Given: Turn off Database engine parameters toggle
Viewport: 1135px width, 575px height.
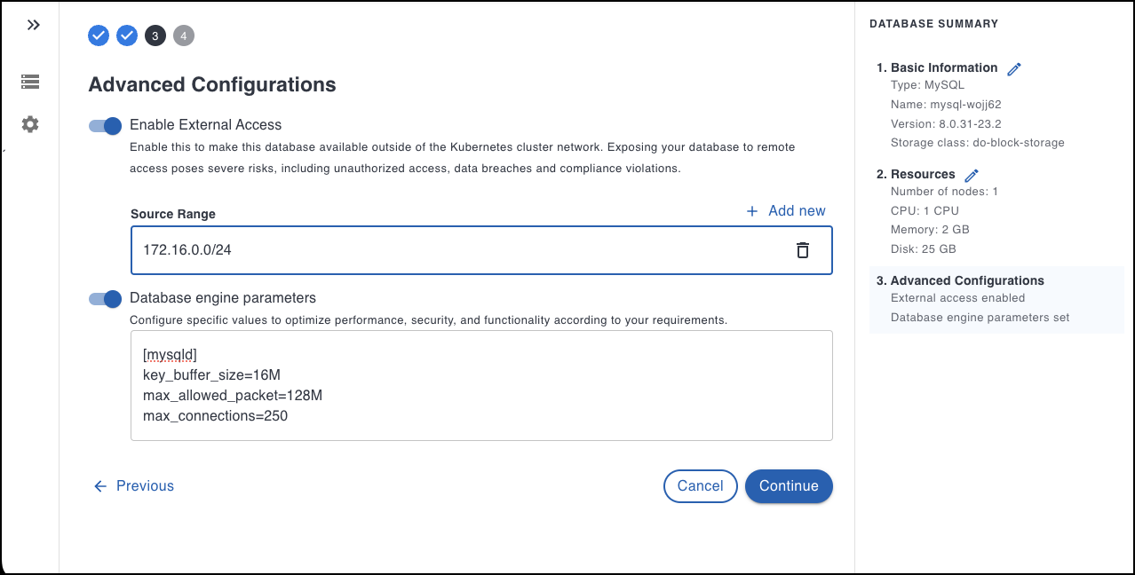Looking at the screenshot, I should tap(105, 299).
